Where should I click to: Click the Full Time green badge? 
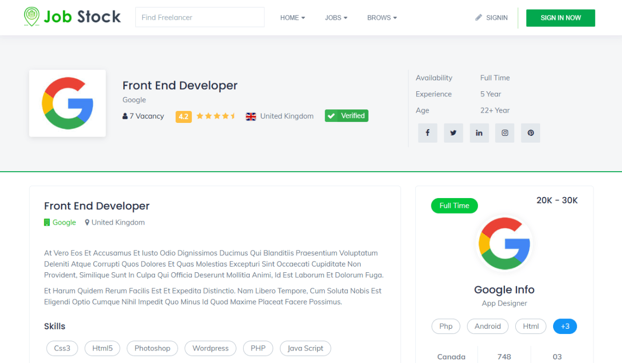coord(455,206)
